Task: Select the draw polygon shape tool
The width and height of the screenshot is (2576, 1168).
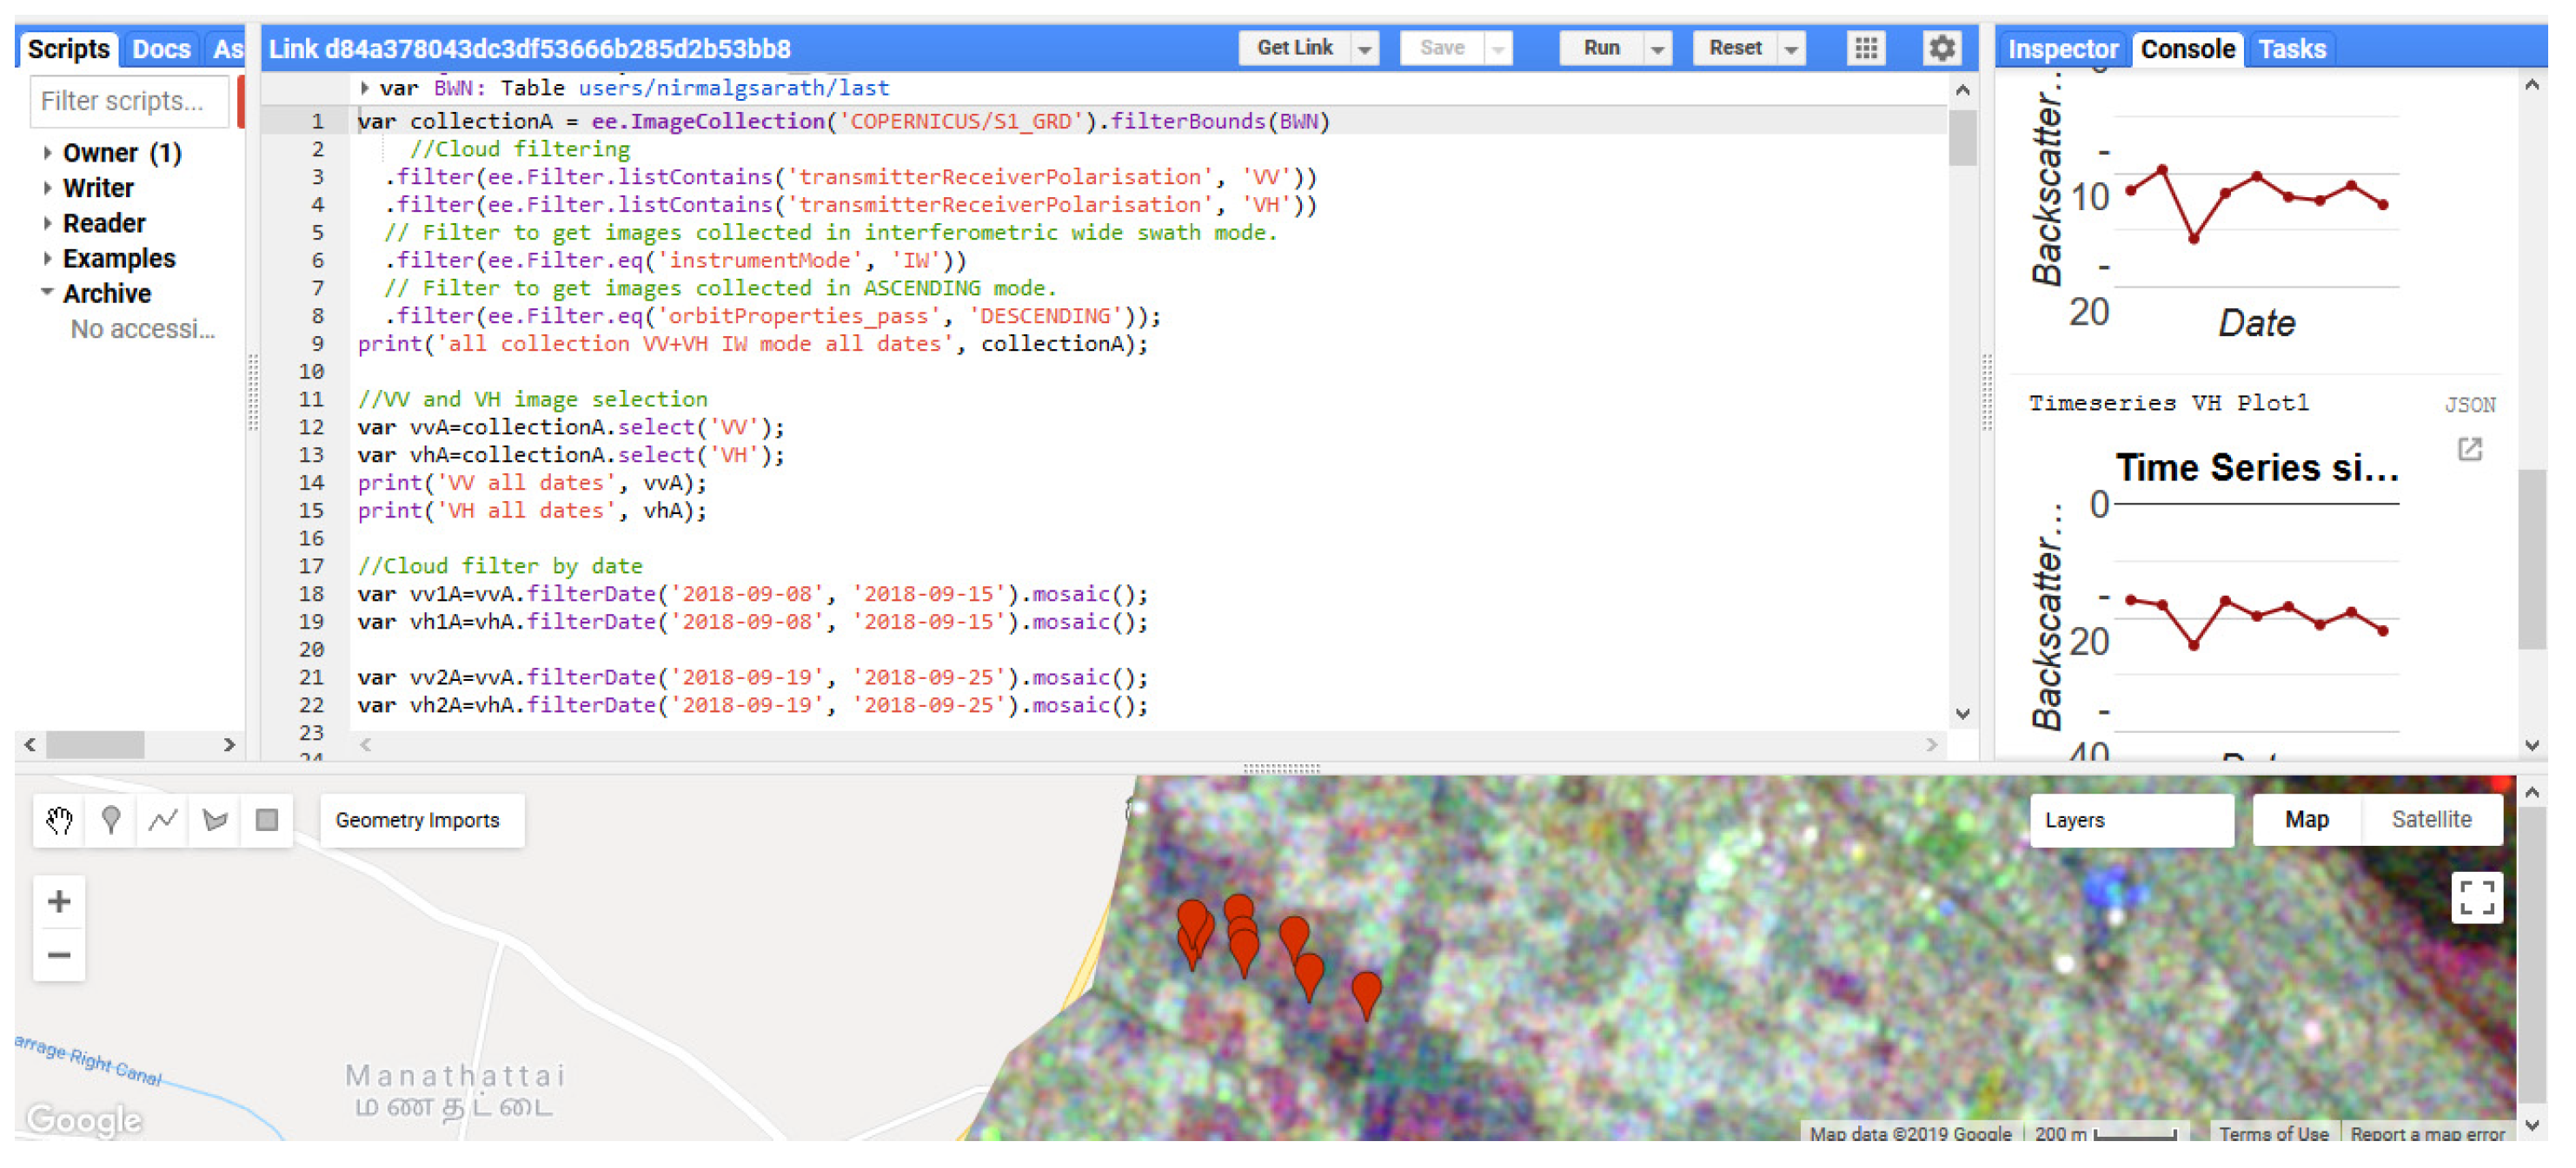Action: (x=215, y=821)
